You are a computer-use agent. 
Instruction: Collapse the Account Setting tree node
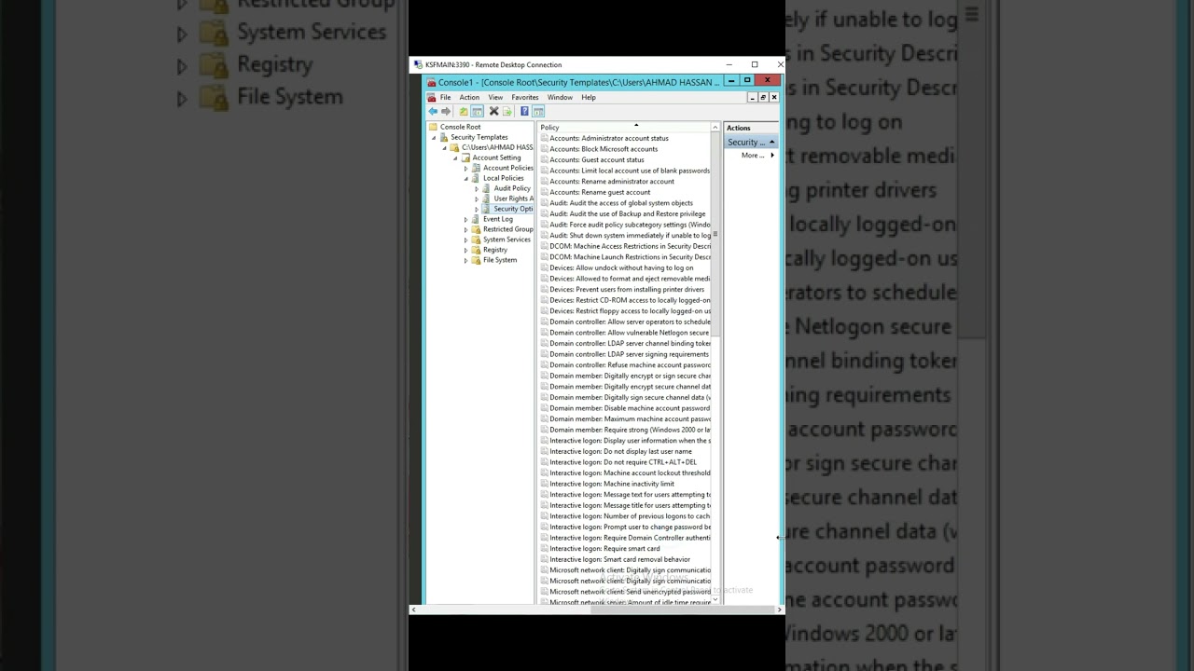click(x=455, y=157)
